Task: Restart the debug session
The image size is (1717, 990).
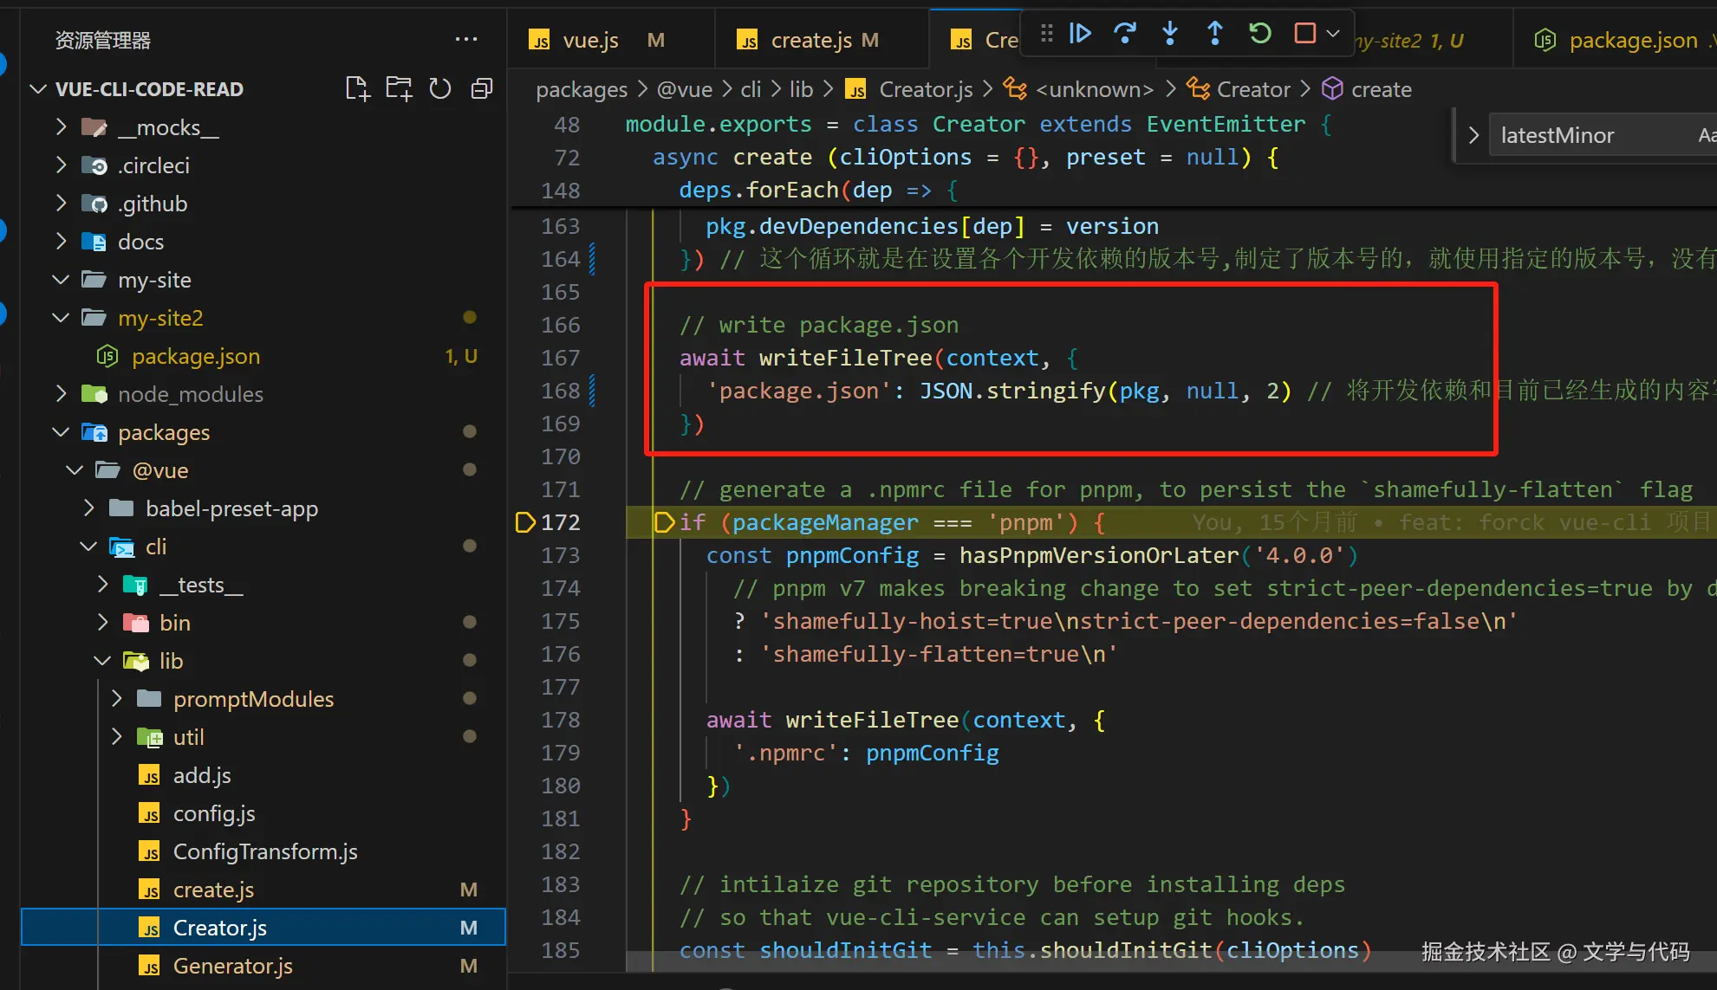Action: point(1260,34)
